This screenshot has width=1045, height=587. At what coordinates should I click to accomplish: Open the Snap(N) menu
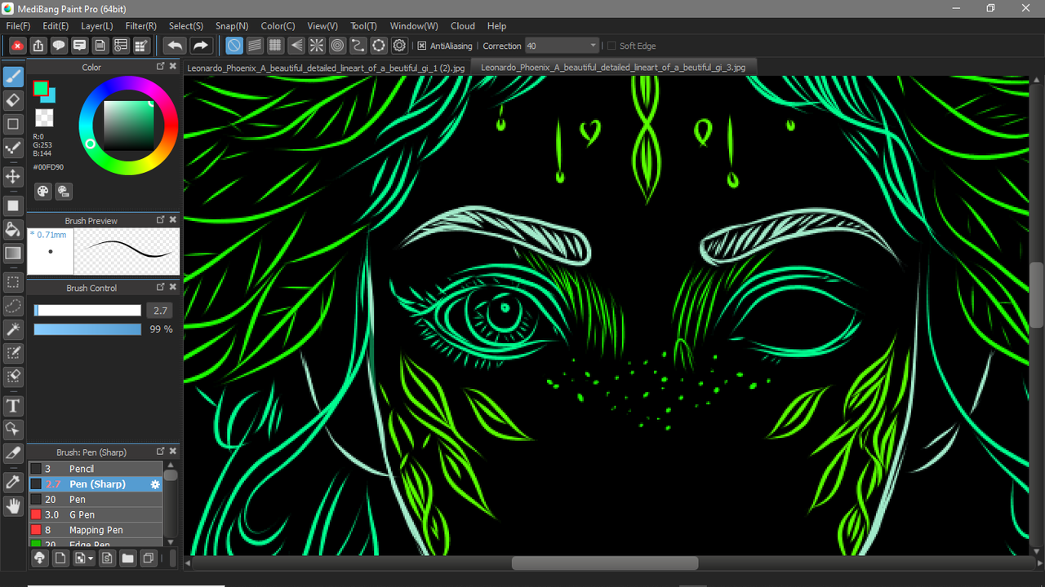click(232, 26)
